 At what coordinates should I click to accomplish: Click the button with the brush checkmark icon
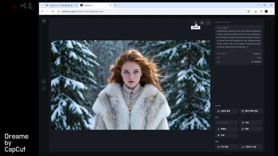pos(226,129)
